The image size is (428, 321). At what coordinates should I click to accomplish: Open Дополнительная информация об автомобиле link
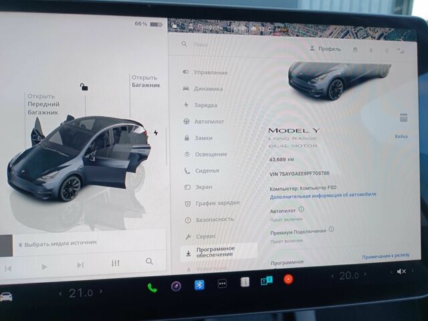point(323,195)
